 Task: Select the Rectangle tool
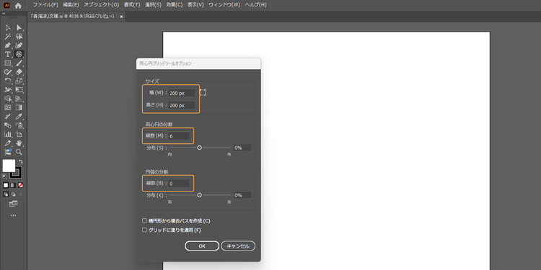pos(8,63)
